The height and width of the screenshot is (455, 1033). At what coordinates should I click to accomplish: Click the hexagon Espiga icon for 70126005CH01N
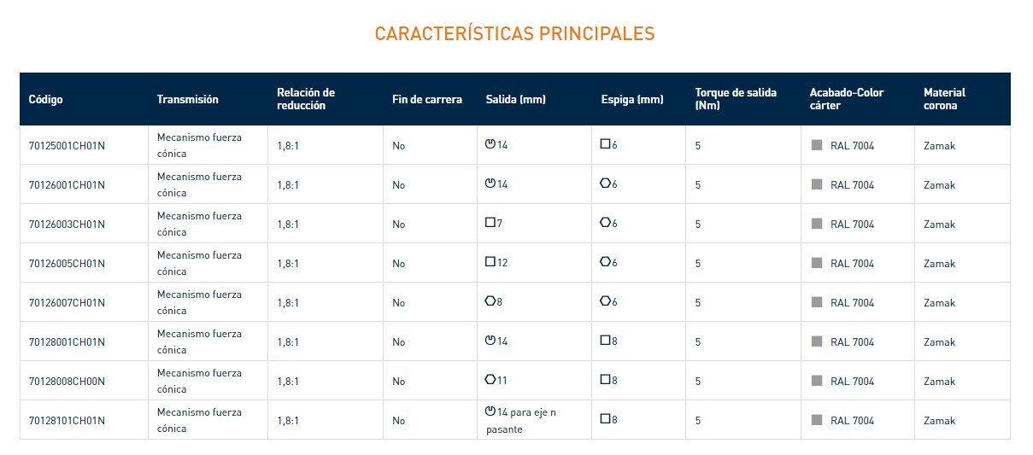pyautogui.click(x=605, y=262)
